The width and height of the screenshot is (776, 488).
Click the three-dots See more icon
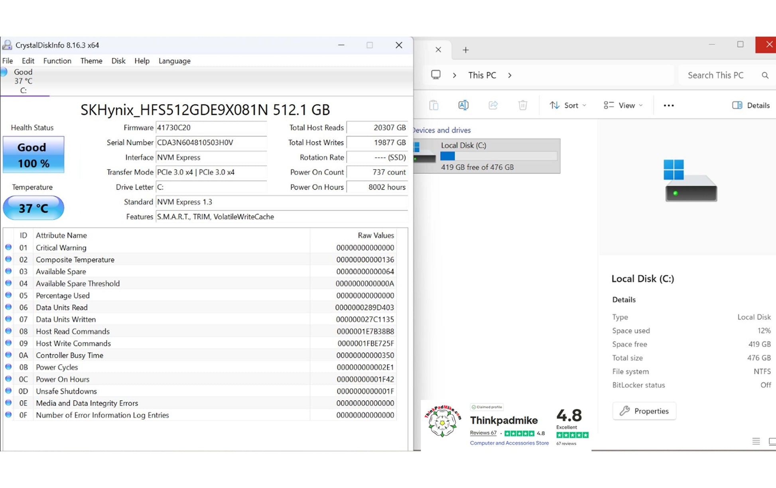pyautogui.click(x=669, y=105)
